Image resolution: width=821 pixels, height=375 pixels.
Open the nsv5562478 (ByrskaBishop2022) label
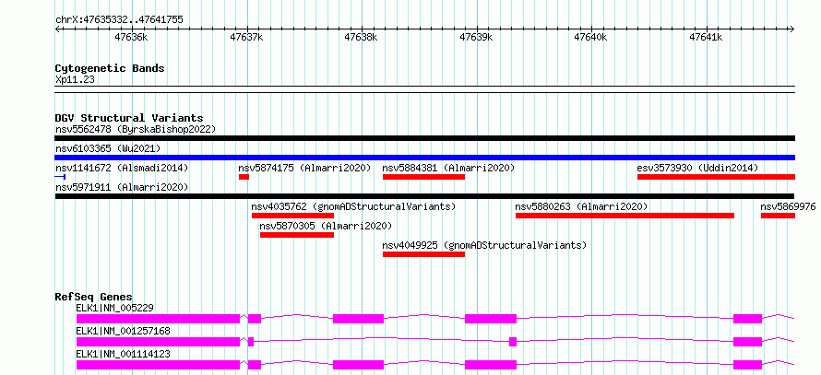tap(136, 129)
